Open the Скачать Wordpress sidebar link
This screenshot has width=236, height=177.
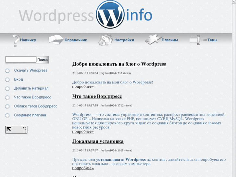(x=31, y=70)
